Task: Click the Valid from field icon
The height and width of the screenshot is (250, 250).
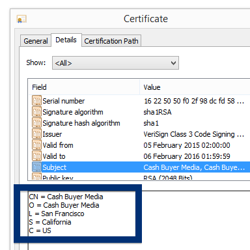Action: [x=36, y=145]
